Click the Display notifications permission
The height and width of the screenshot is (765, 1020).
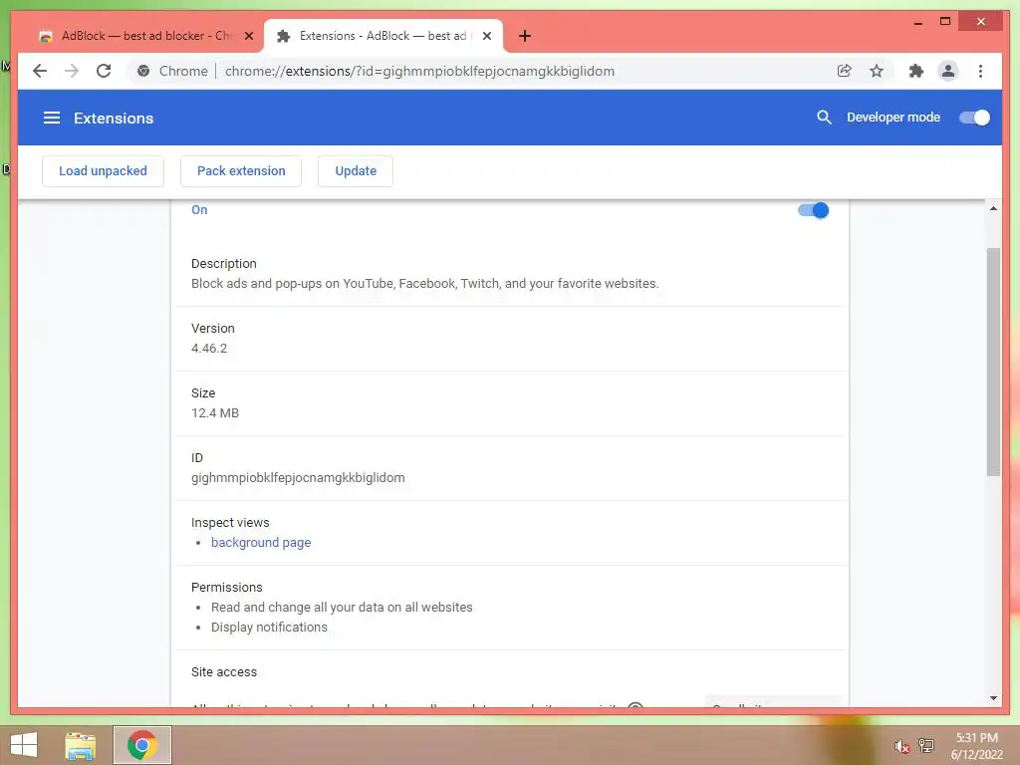coord(269,628)
